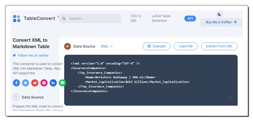Click Extract From URL button

point(219,46)
